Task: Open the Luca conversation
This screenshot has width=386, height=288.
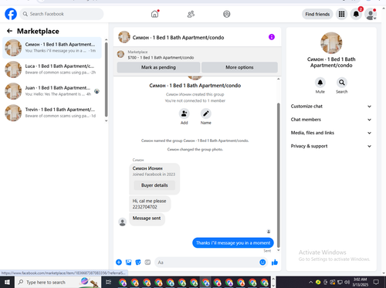Action: (x=52, y=69)
